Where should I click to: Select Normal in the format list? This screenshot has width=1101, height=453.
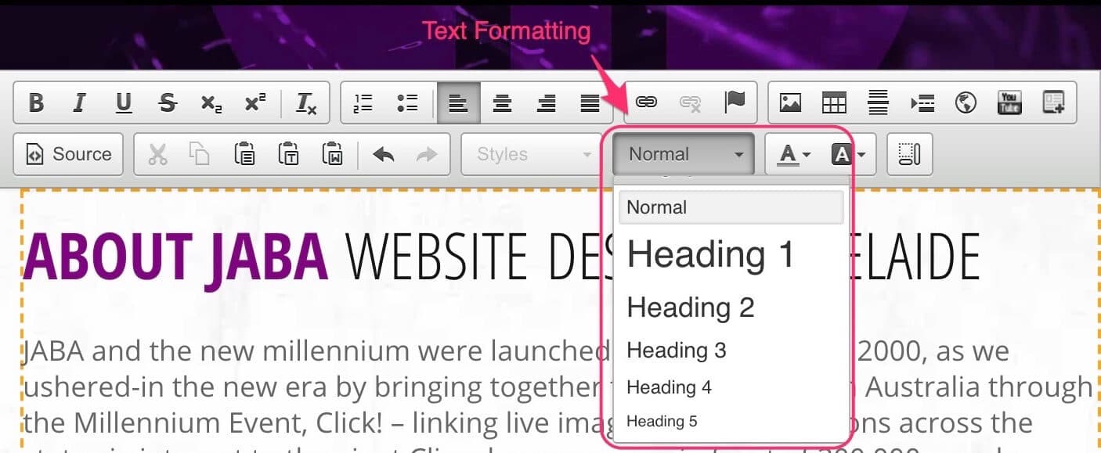(x=731, y=207)
